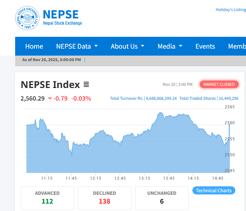This screenshot has height=211, width=246.
Task: Open the NEPSE Index hamburger menu icon
Action: (86, 85)
